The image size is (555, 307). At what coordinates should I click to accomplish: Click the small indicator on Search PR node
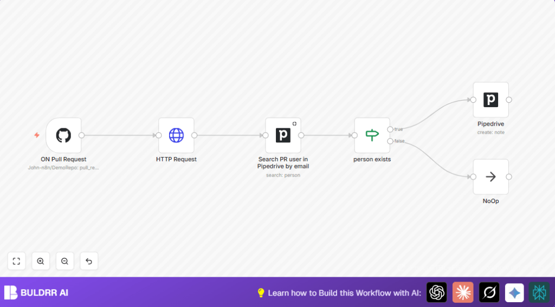coord(294,124)
